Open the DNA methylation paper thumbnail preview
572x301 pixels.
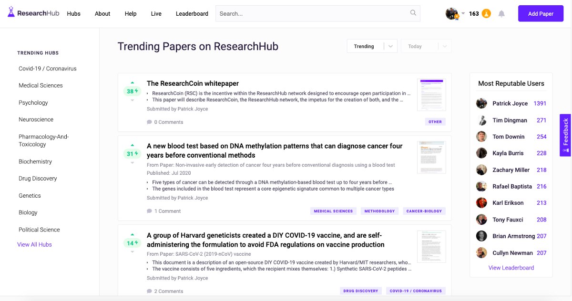pyautogui.click(x=431, y=157)
